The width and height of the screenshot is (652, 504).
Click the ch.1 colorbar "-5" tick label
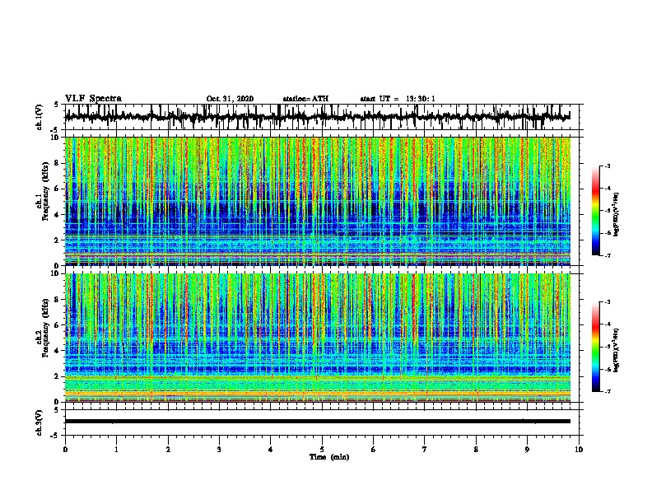[x=608, y=211]
